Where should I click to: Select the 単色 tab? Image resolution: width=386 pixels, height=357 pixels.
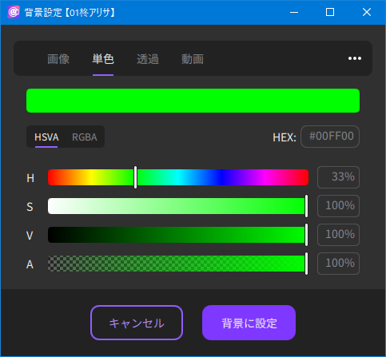[x=103, y=59]
